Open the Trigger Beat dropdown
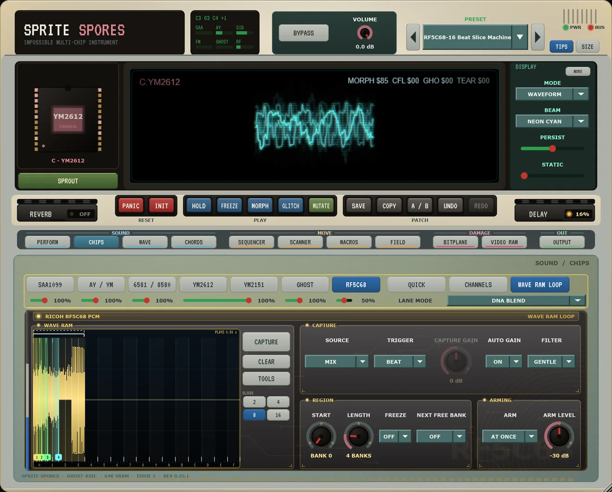612x492 pixels. point(400,362)
